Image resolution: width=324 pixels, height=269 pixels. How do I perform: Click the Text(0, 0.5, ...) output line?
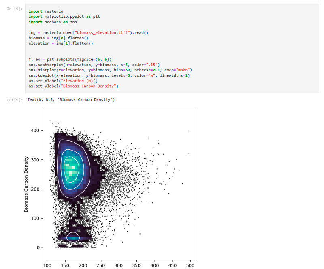click(71, 99)
